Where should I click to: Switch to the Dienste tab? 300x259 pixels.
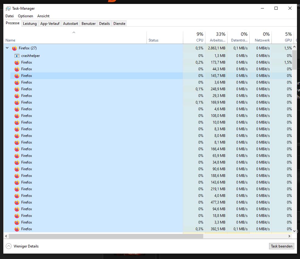119,24
